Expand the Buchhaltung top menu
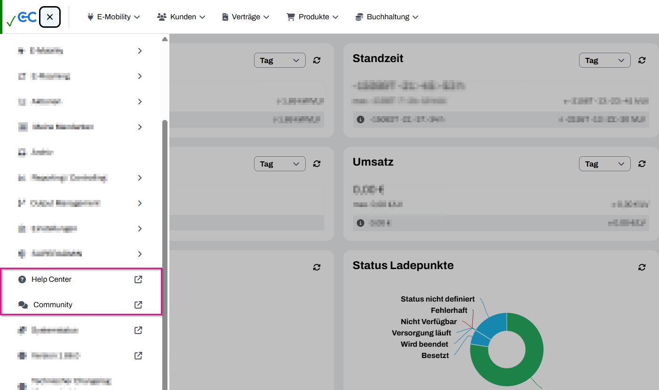This screenshot has width=659, height=390. [387, 17]
